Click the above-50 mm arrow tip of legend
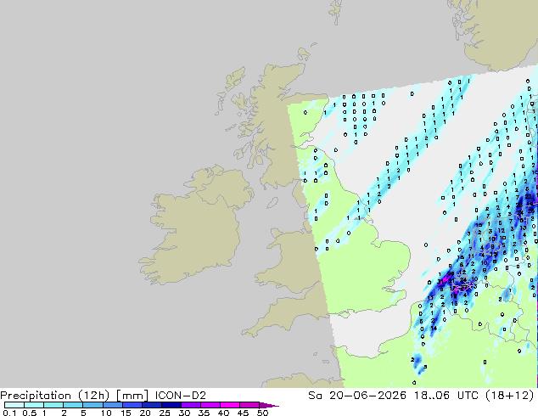This screenshot has width=538, height=416. pyautogui.click(x=269, y=405)
